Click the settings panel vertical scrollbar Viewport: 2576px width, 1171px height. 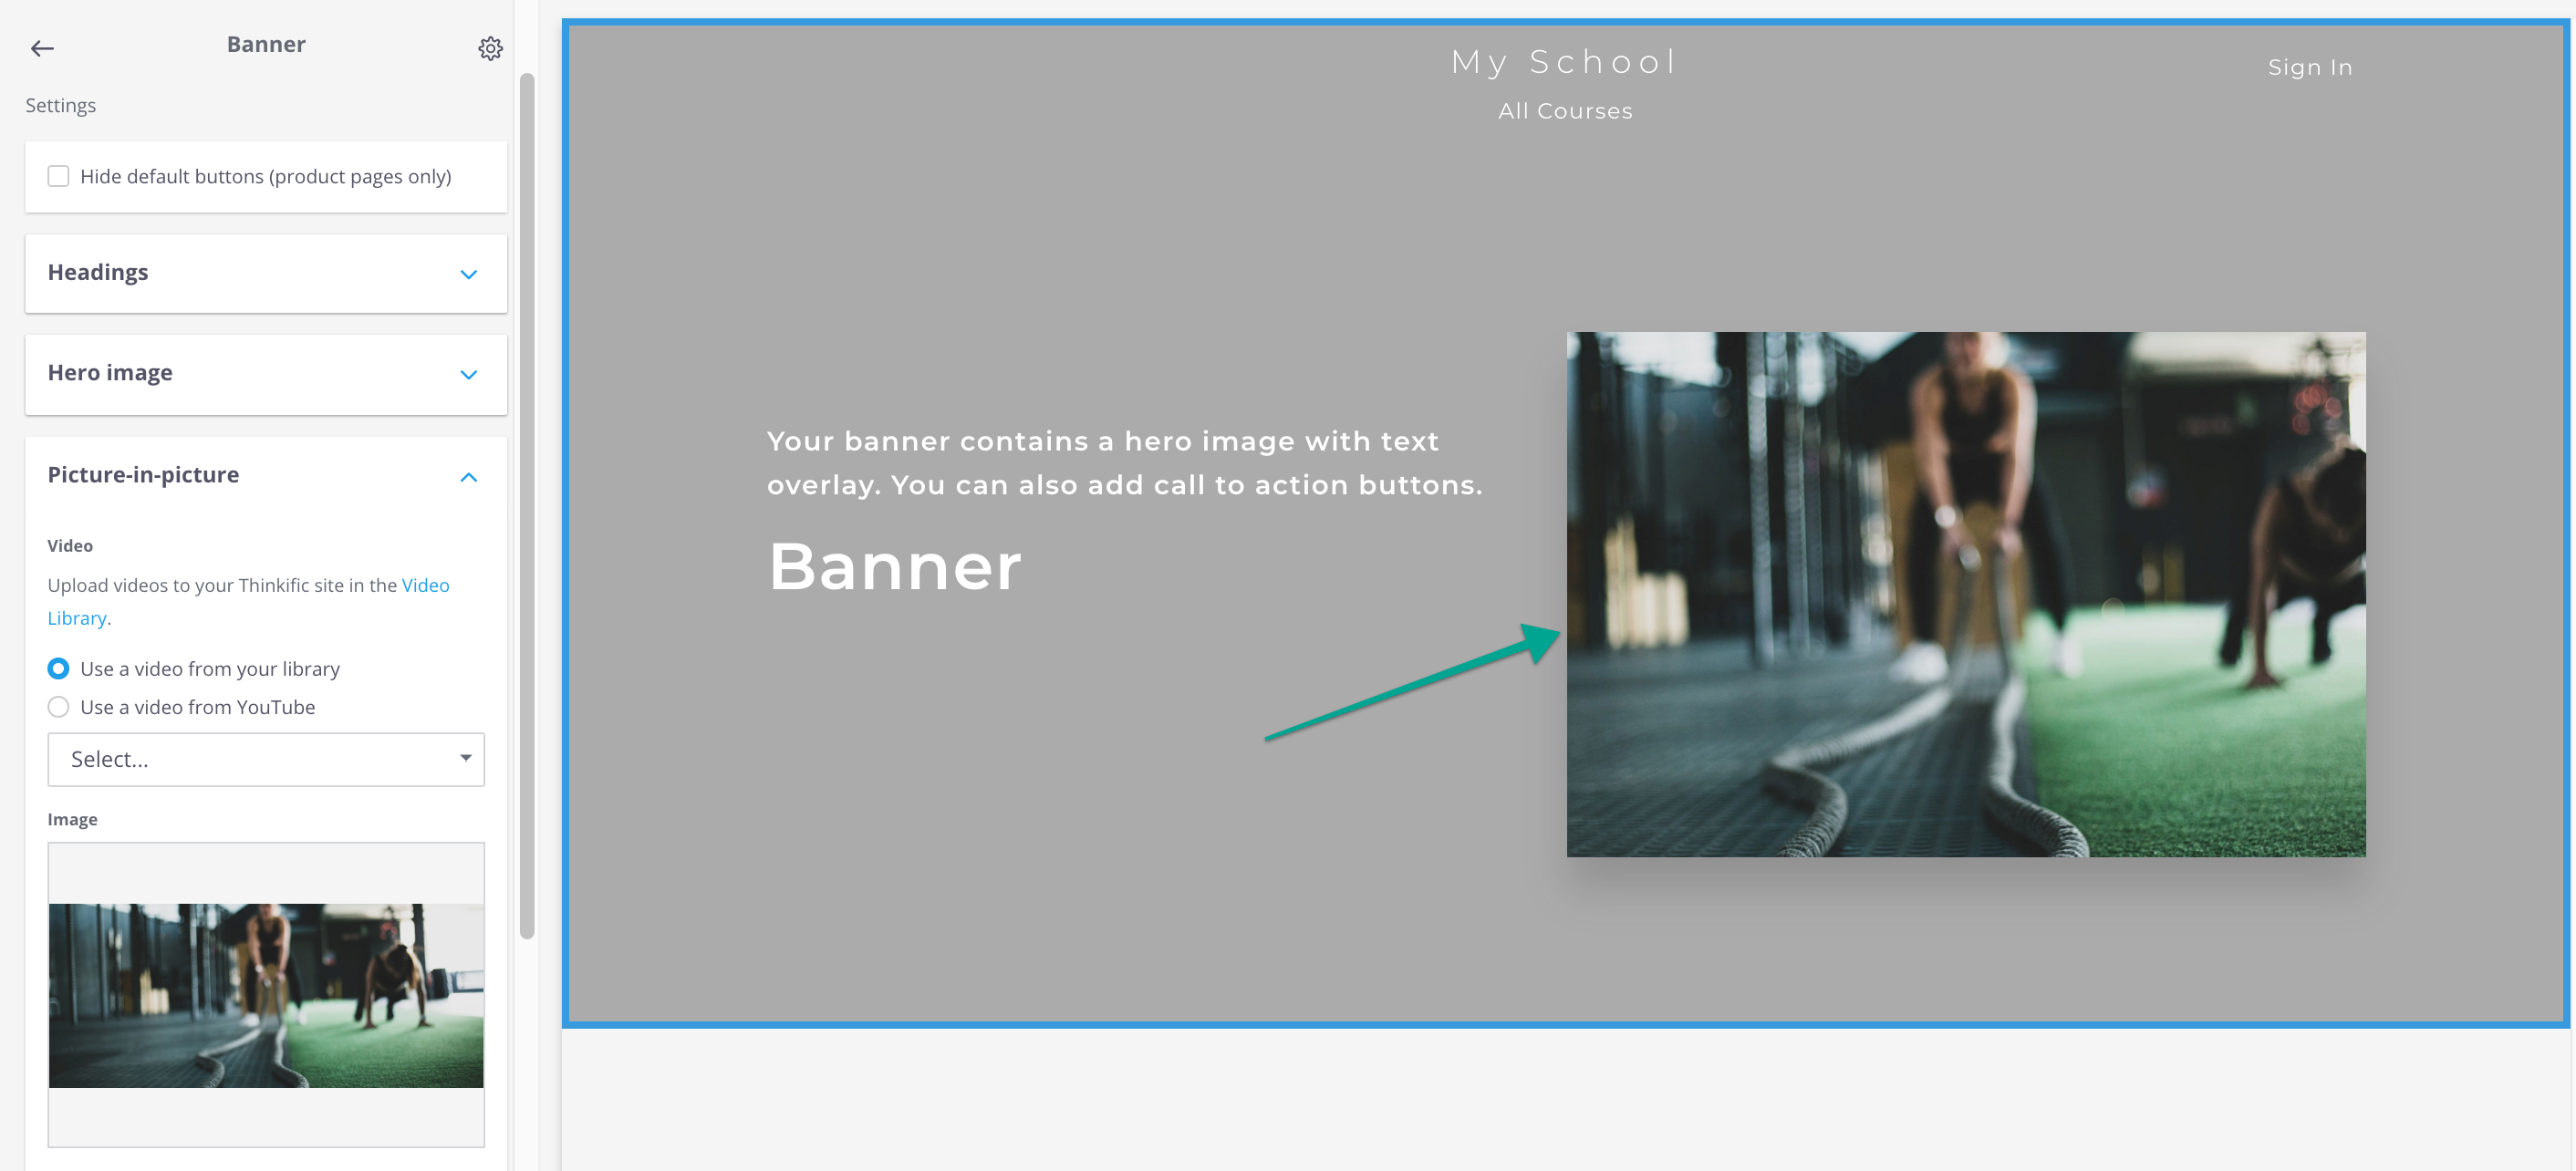coord(527,506)
